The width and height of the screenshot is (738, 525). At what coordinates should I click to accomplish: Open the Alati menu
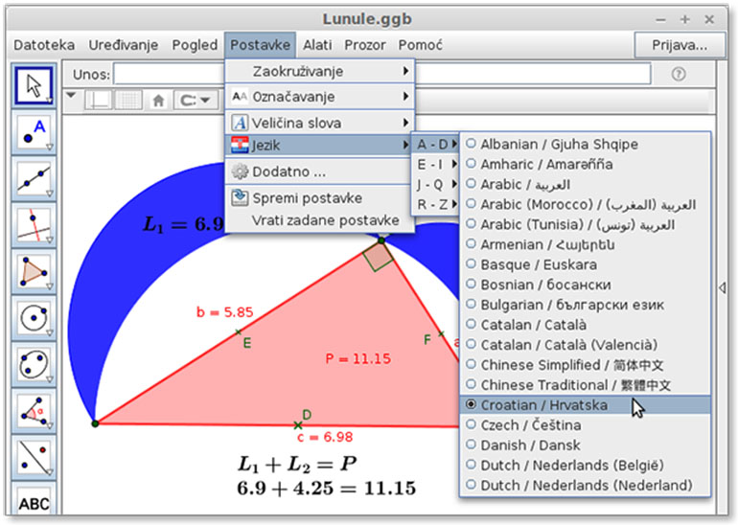[x=317, y=45]
